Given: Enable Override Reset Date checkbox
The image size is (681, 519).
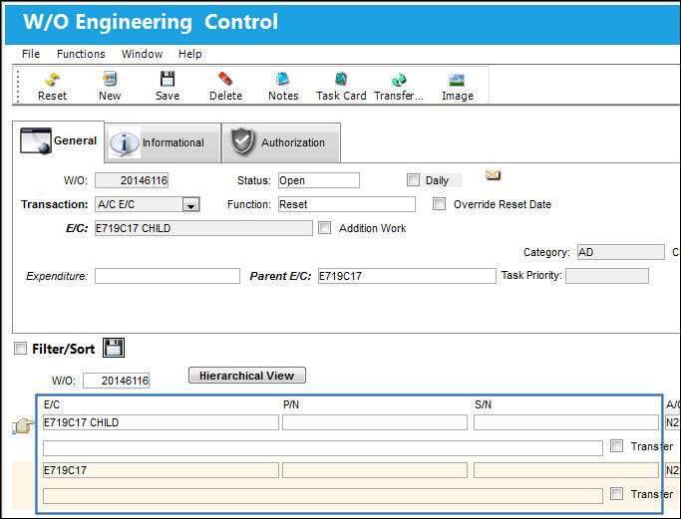Looking at the screenshot, I should [x=439, y=203].
